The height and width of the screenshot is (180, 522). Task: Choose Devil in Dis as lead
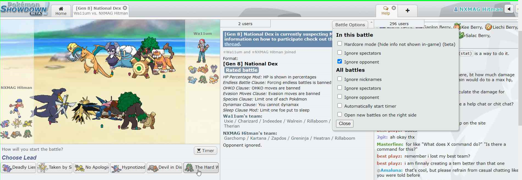(164, 168)
